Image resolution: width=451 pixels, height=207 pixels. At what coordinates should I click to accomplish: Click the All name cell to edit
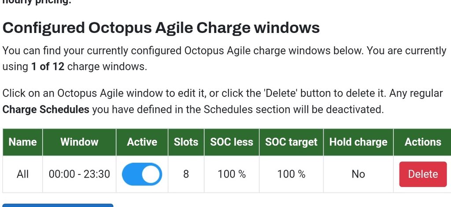coord(22,174)
